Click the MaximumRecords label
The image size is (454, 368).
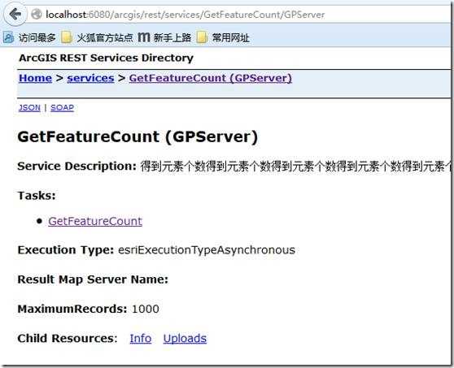pos(72,309)
